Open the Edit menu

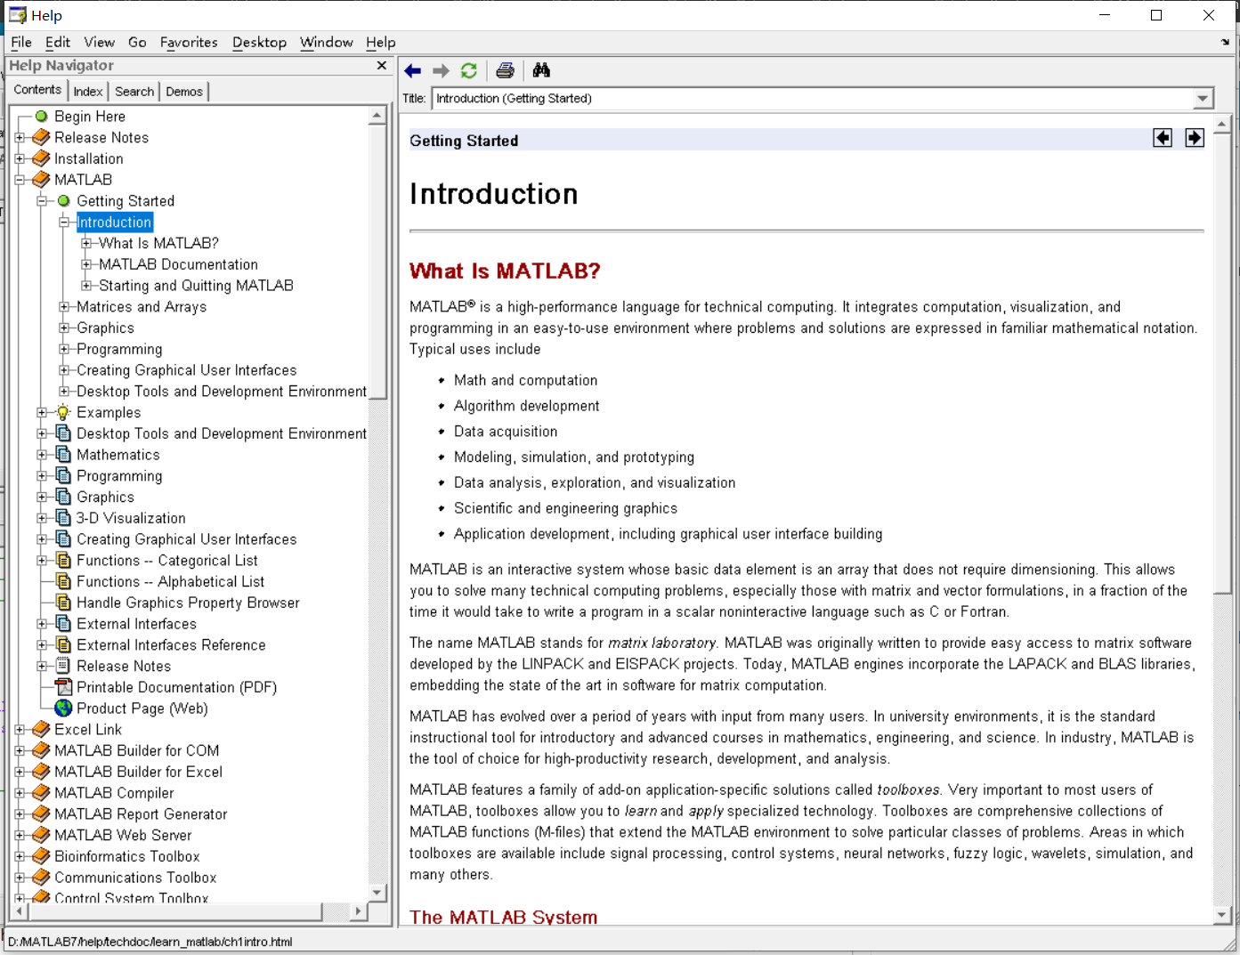click(58, 43)
